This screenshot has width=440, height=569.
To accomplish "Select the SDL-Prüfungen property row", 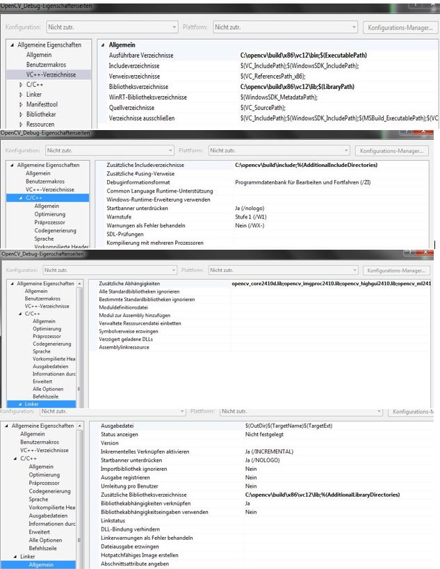I will tap(262, 234).
